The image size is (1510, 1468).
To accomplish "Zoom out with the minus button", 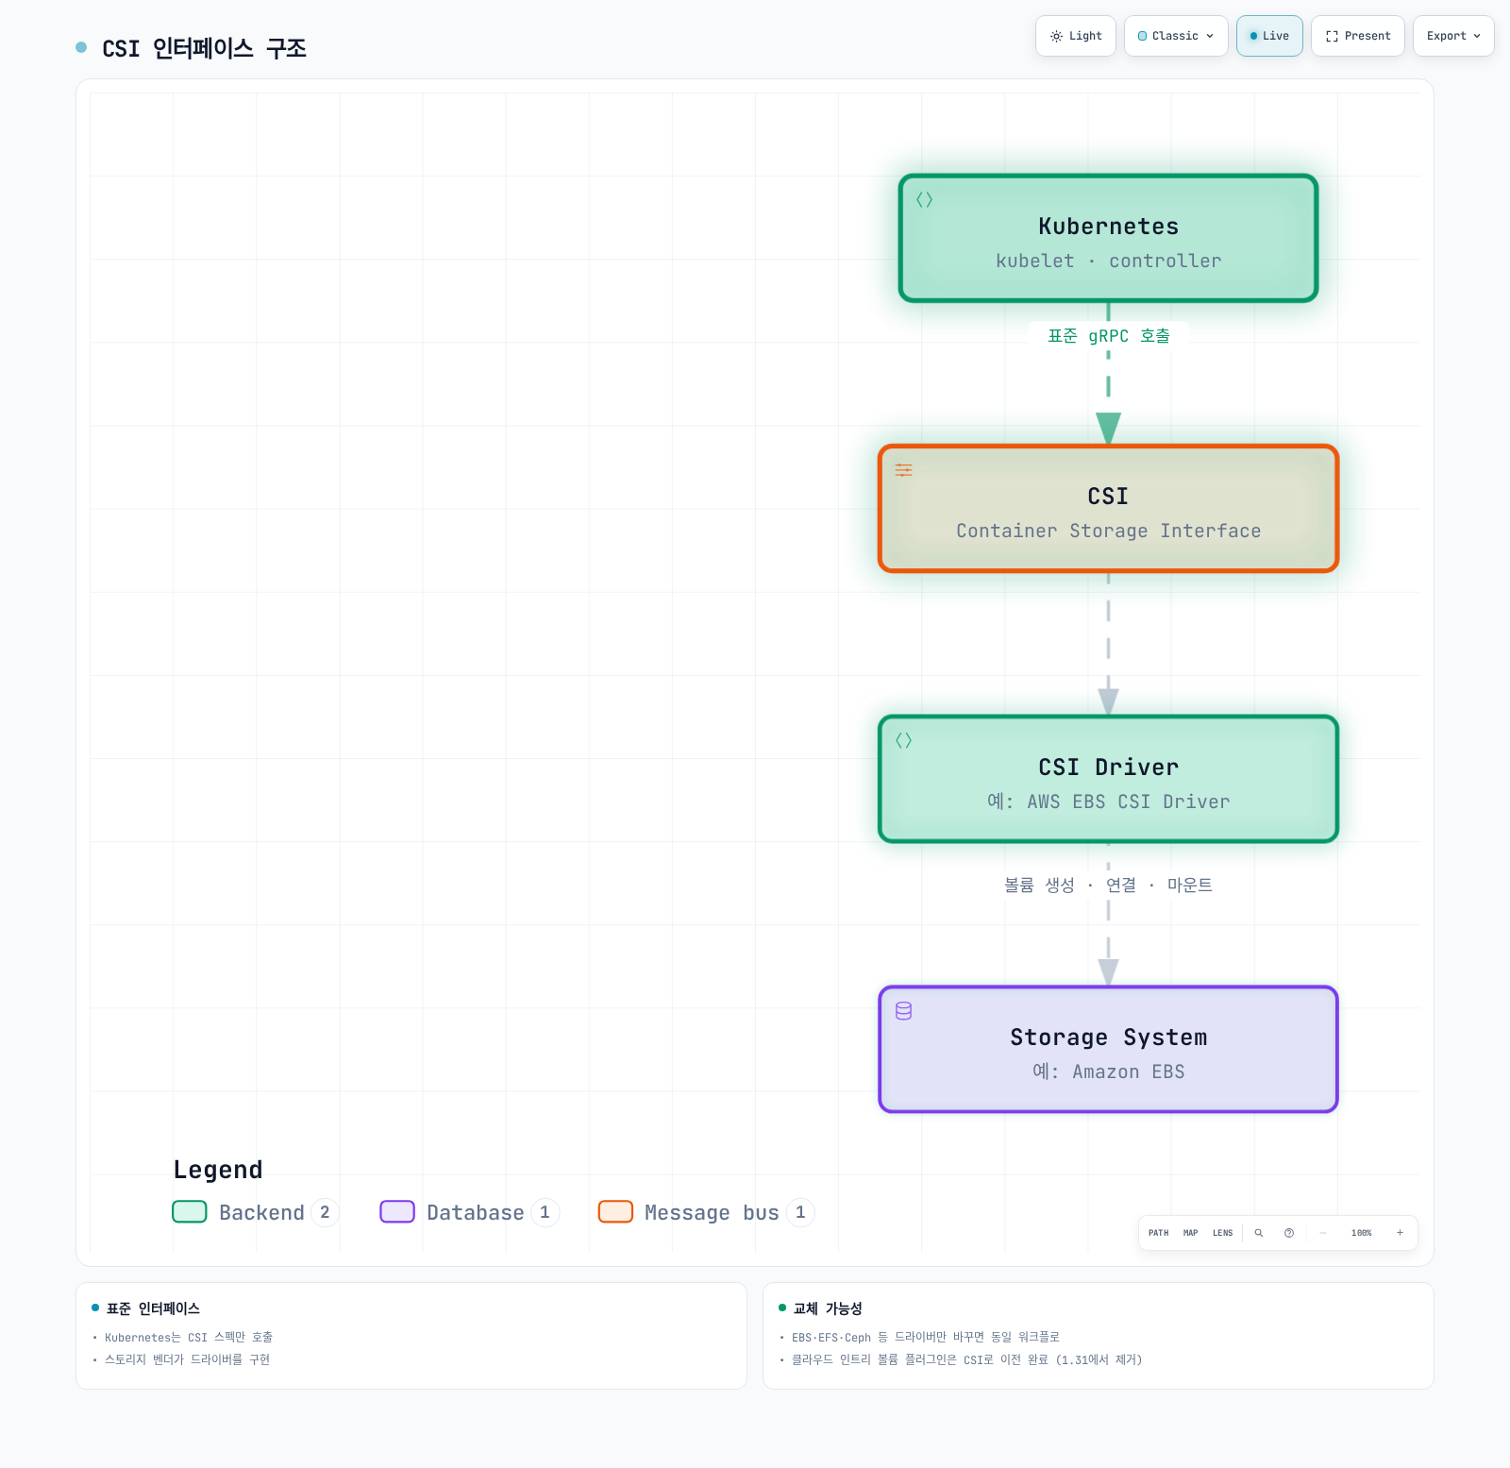I will click(1323, 1233).
